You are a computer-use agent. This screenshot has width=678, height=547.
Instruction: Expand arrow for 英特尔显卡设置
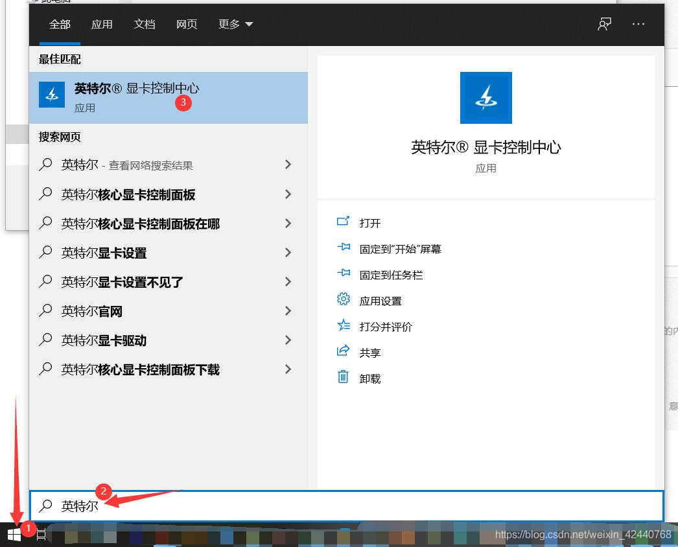coord(288,253)
